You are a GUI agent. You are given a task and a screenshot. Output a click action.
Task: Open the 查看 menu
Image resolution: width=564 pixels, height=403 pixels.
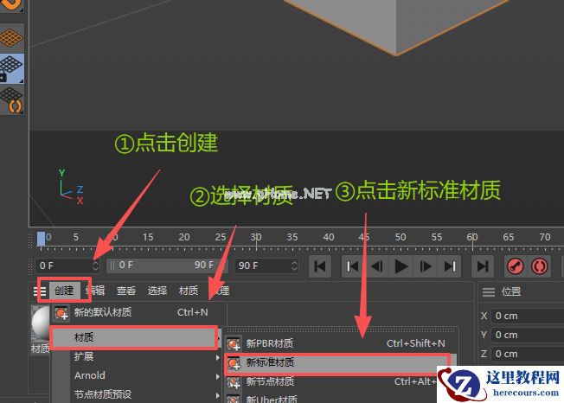click(x=126, y=291)
